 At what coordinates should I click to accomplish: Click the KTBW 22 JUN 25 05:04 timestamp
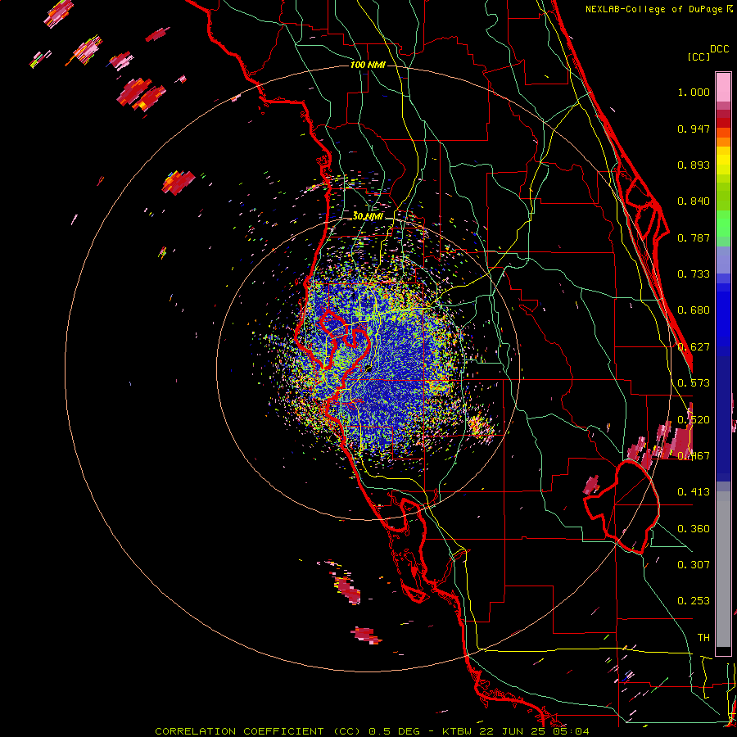point(515,731)
